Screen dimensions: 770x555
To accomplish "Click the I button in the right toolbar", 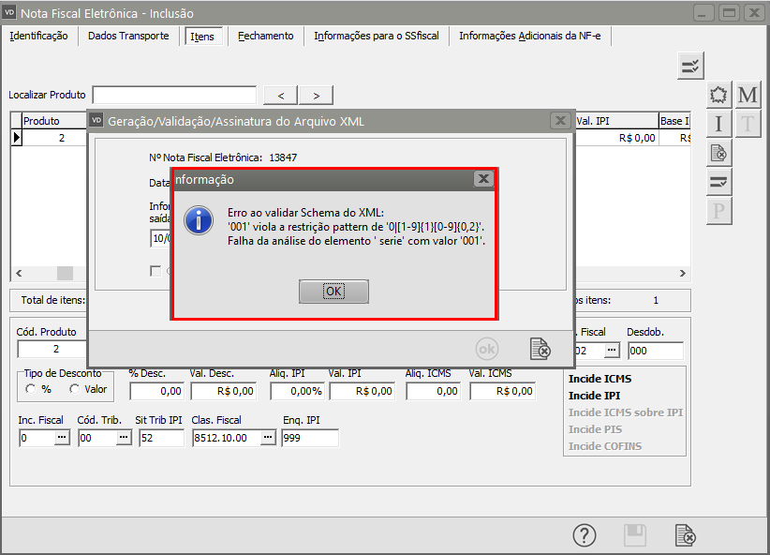I will (718, 124).
